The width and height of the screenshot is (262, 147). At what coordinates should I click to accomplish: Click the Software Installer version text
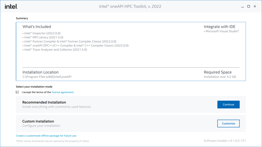point(225,140)
